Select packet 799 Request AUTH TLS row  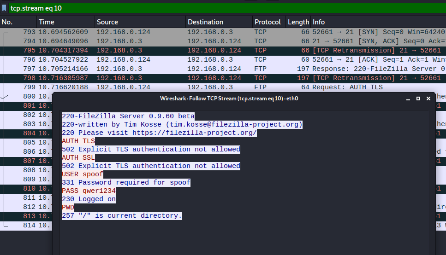click(223, 87)
